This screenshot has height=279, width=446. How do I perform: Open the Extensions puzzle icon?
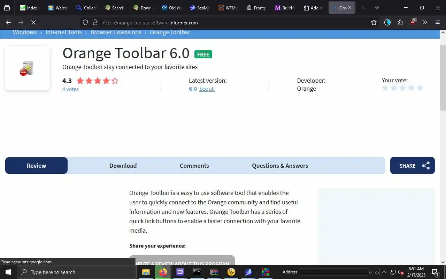400,22
